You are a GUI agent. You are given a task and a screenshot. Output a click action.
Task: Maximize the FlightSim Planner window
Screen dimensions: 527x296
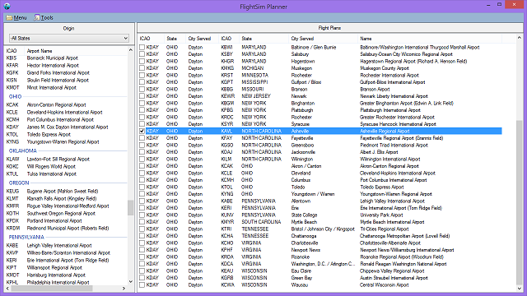[500, 5]
